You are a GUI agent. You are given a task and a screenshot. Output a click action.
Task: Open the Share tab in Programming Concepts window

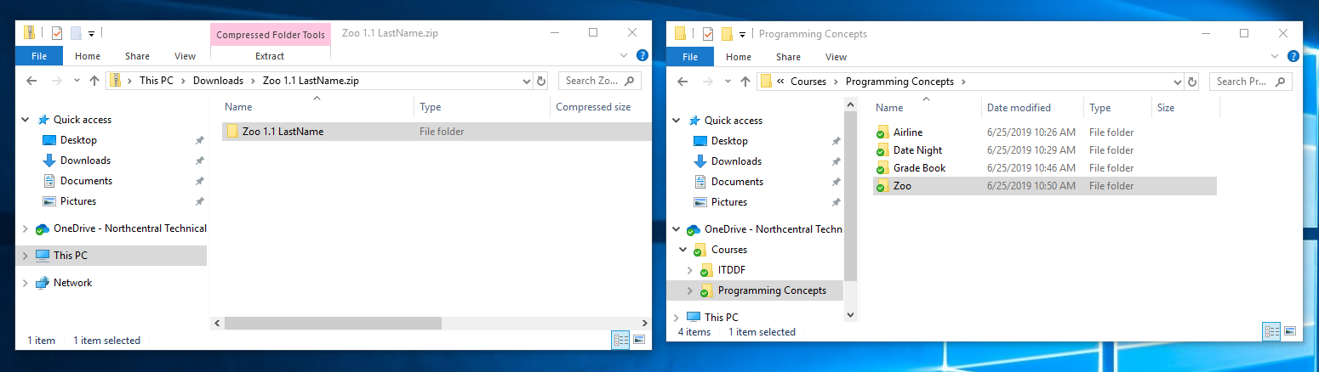click(x=788, y=57)
